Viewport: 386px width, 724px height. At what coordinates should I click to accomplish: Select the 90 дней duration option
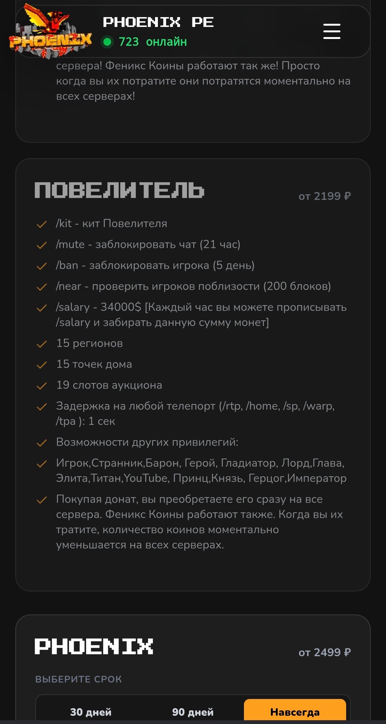193,712
